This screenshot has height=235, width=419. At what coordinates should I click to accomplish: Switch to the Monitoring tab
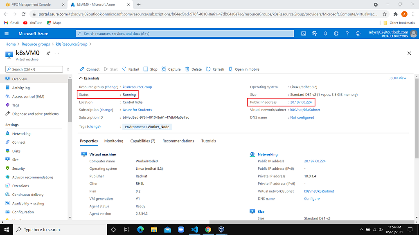(114, 141)
